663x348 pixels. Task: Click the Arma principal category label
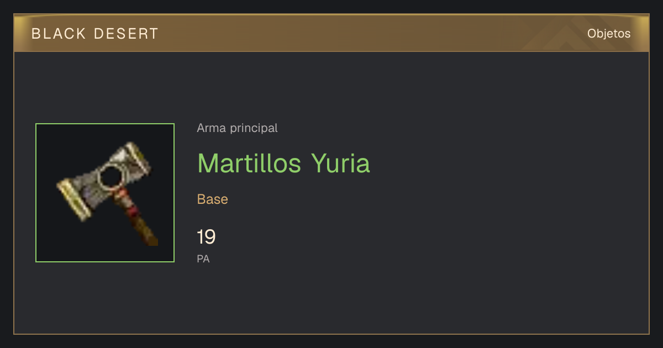point(237,128)
